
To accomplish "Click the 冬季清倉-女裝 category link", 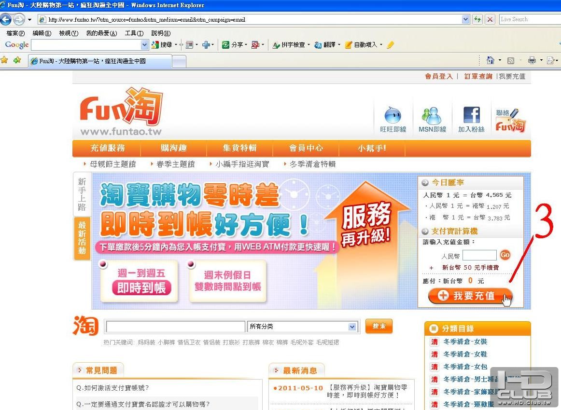I will [465, 342].
